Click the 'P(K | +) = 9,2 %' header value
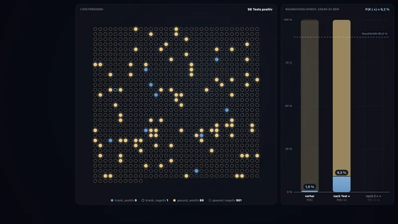The height and width of the screenshot is (224, 398). click(x=377, y=9)
